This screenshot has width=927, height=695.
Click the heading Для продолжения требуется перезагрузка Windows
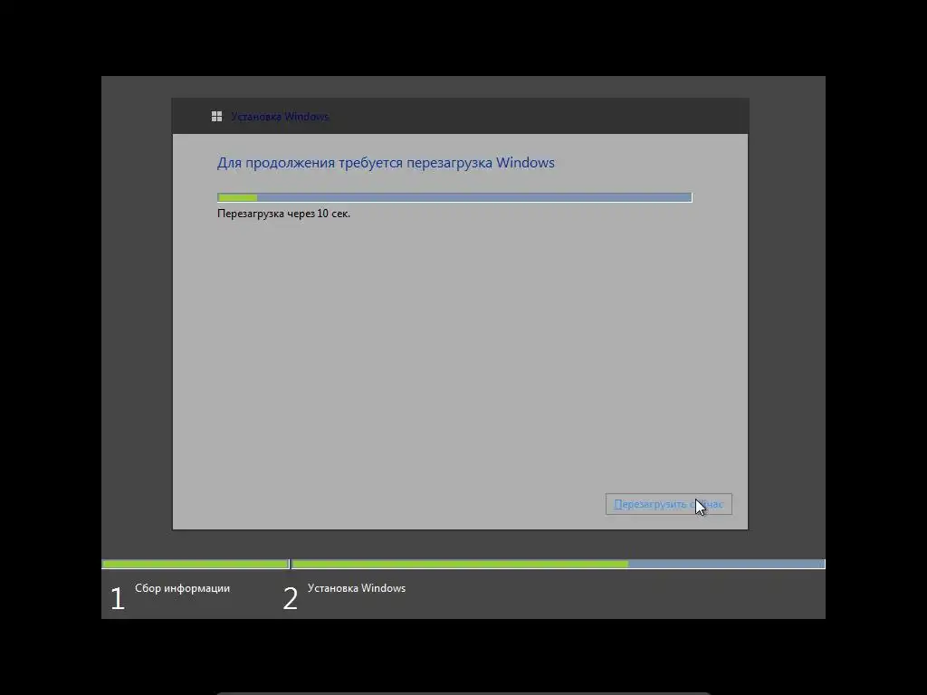point(386,163)
